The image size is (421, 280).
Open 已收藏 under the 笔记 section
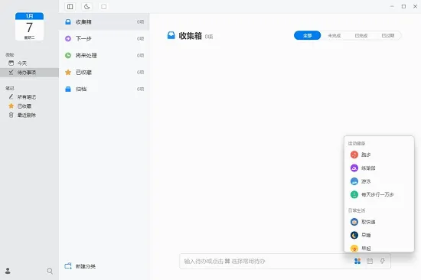point(29,106)
